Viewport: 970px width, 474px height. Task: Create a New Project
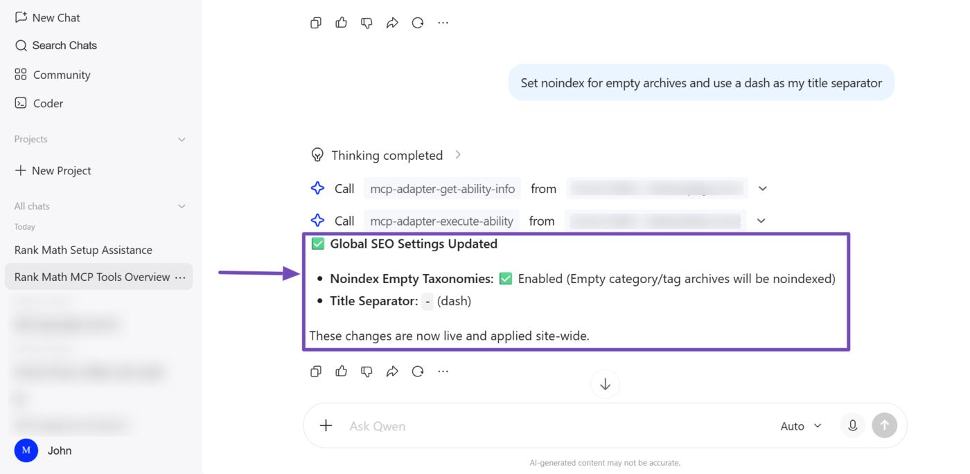pos(53,170)
